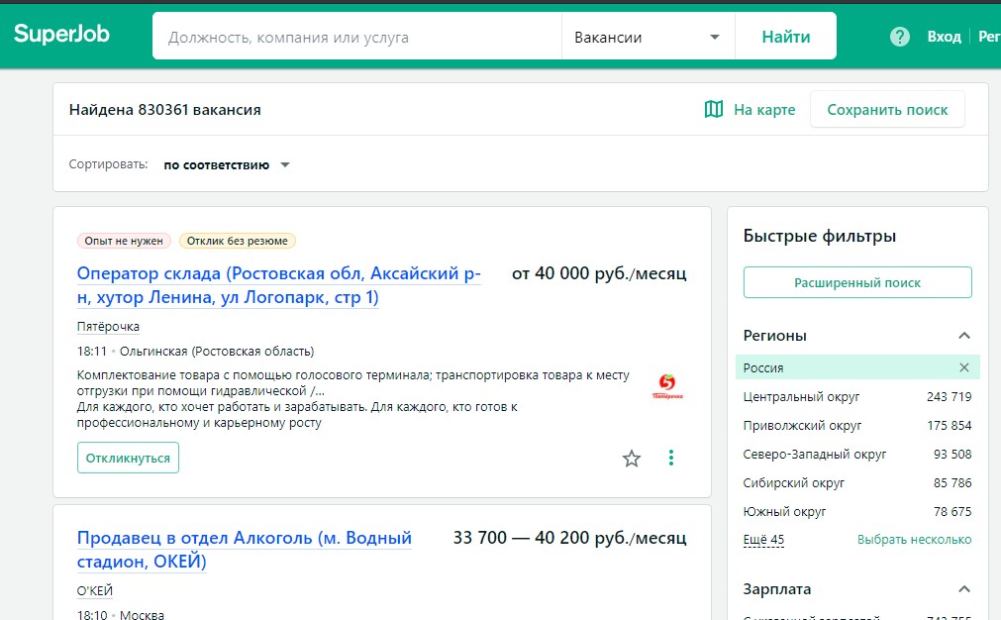
Task: Focus the Должность, компания или услуга search field
Action: [356, 37]
